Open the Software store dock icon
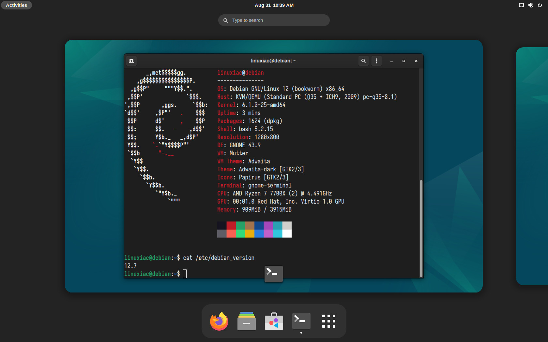 point(274,321)
